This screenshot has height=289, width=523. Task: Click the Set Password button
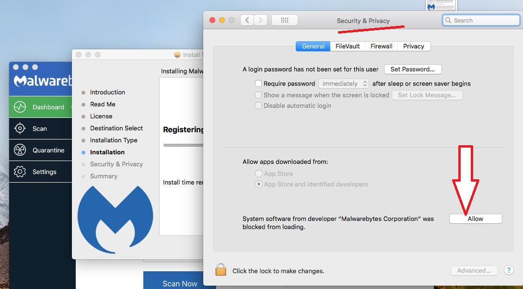(x=413, y=69)
